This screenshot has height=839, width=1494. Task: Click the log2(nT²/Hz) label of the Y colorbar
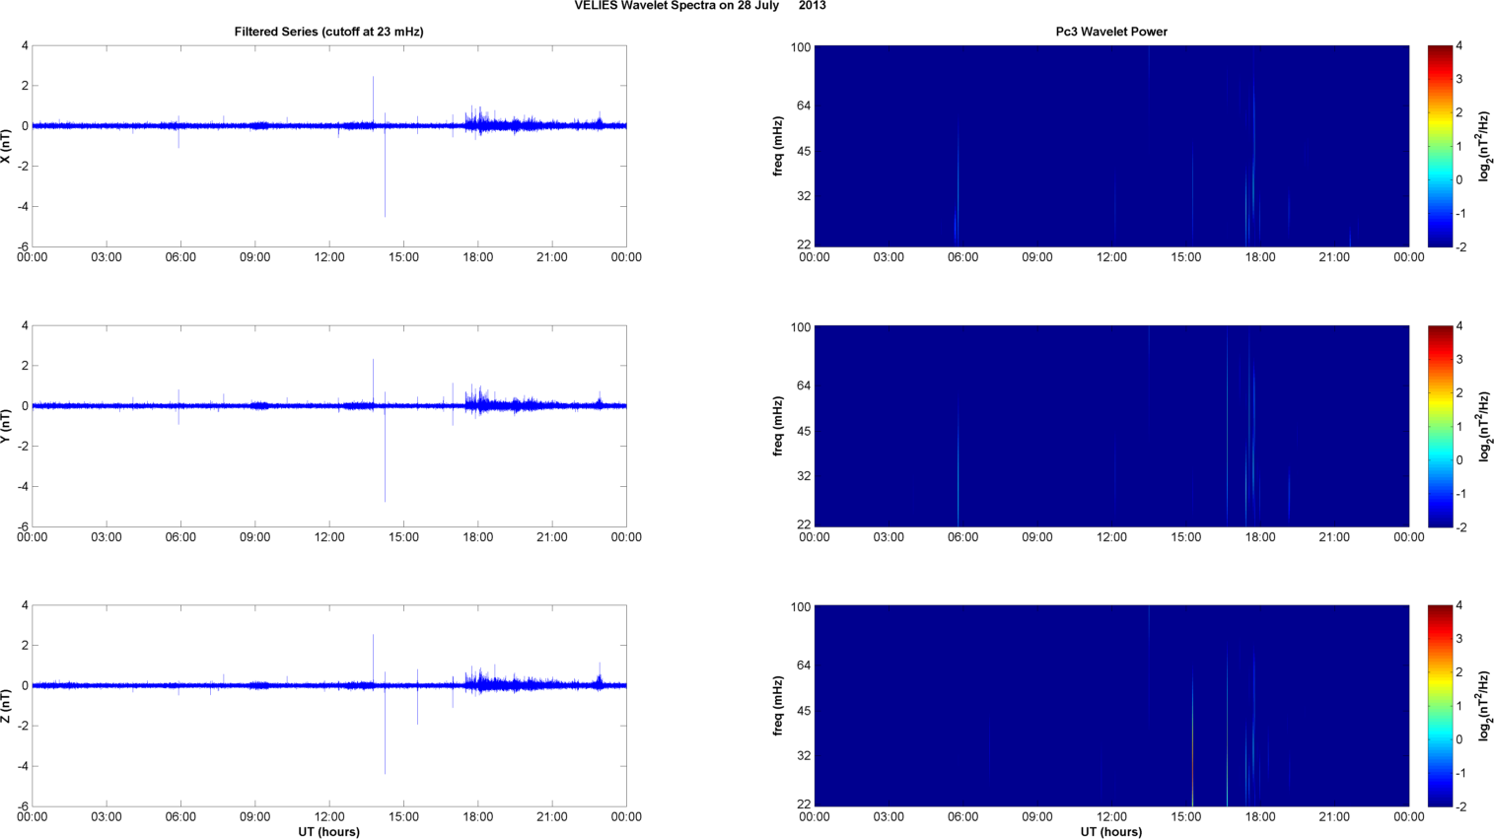1484,426
